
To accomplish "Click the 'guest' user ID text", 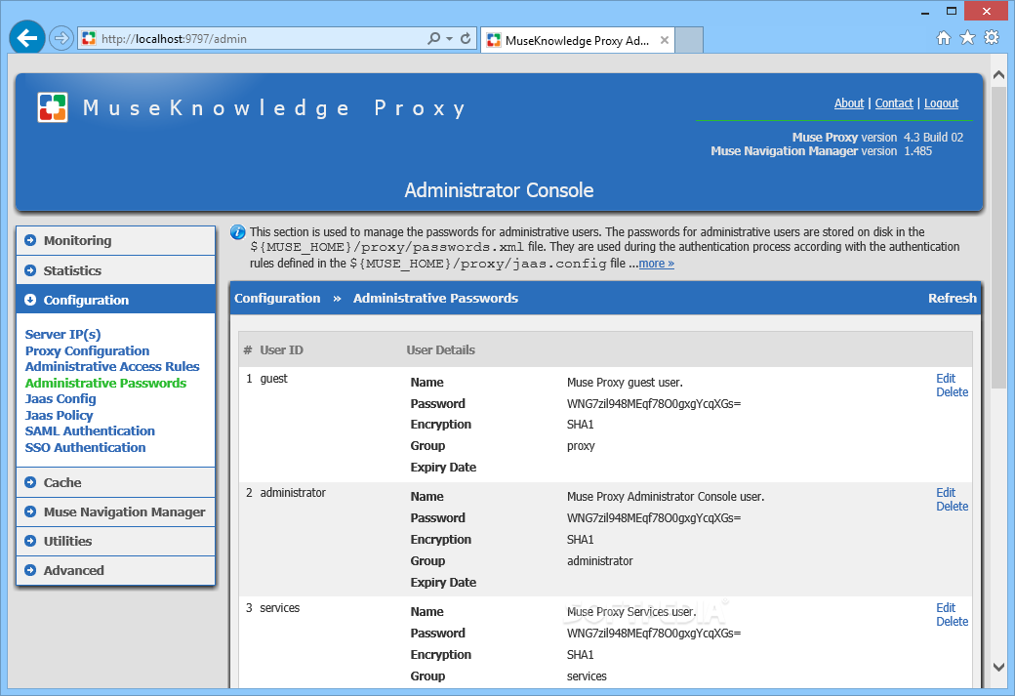I will 274,378.
